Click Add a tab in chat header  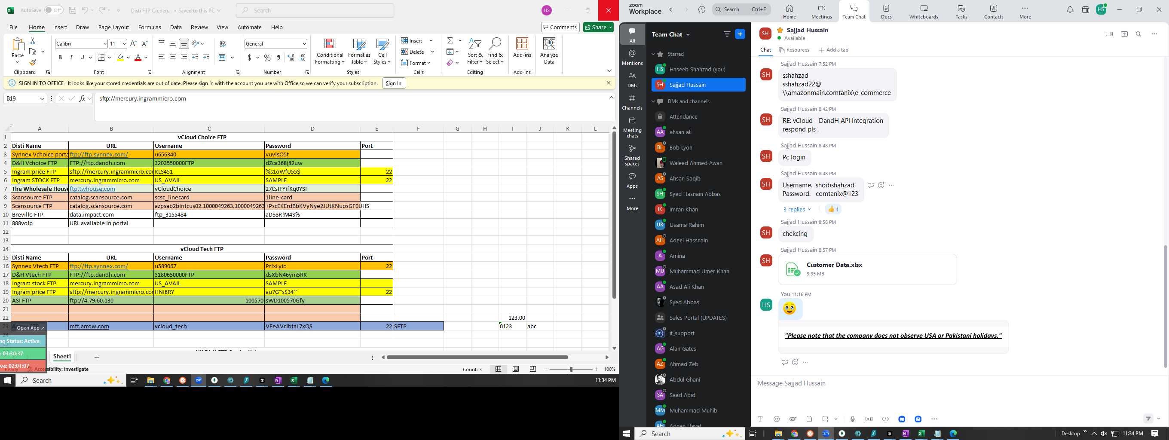pyautogui.click(x=833, y=50)
